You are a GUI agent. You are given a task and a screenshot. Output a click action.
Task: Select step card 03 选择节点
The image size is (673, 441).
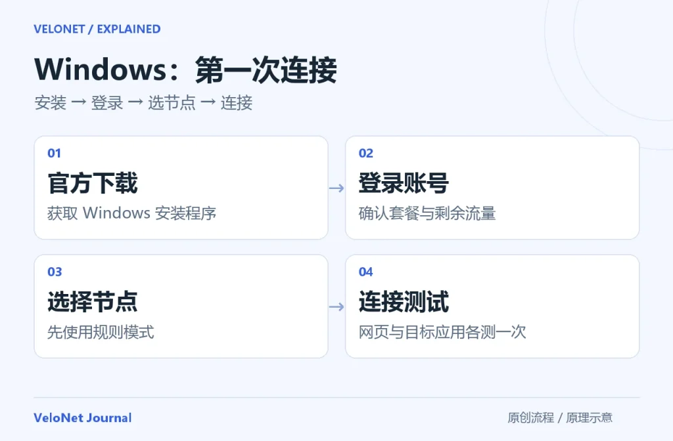(x=181, y=306)
